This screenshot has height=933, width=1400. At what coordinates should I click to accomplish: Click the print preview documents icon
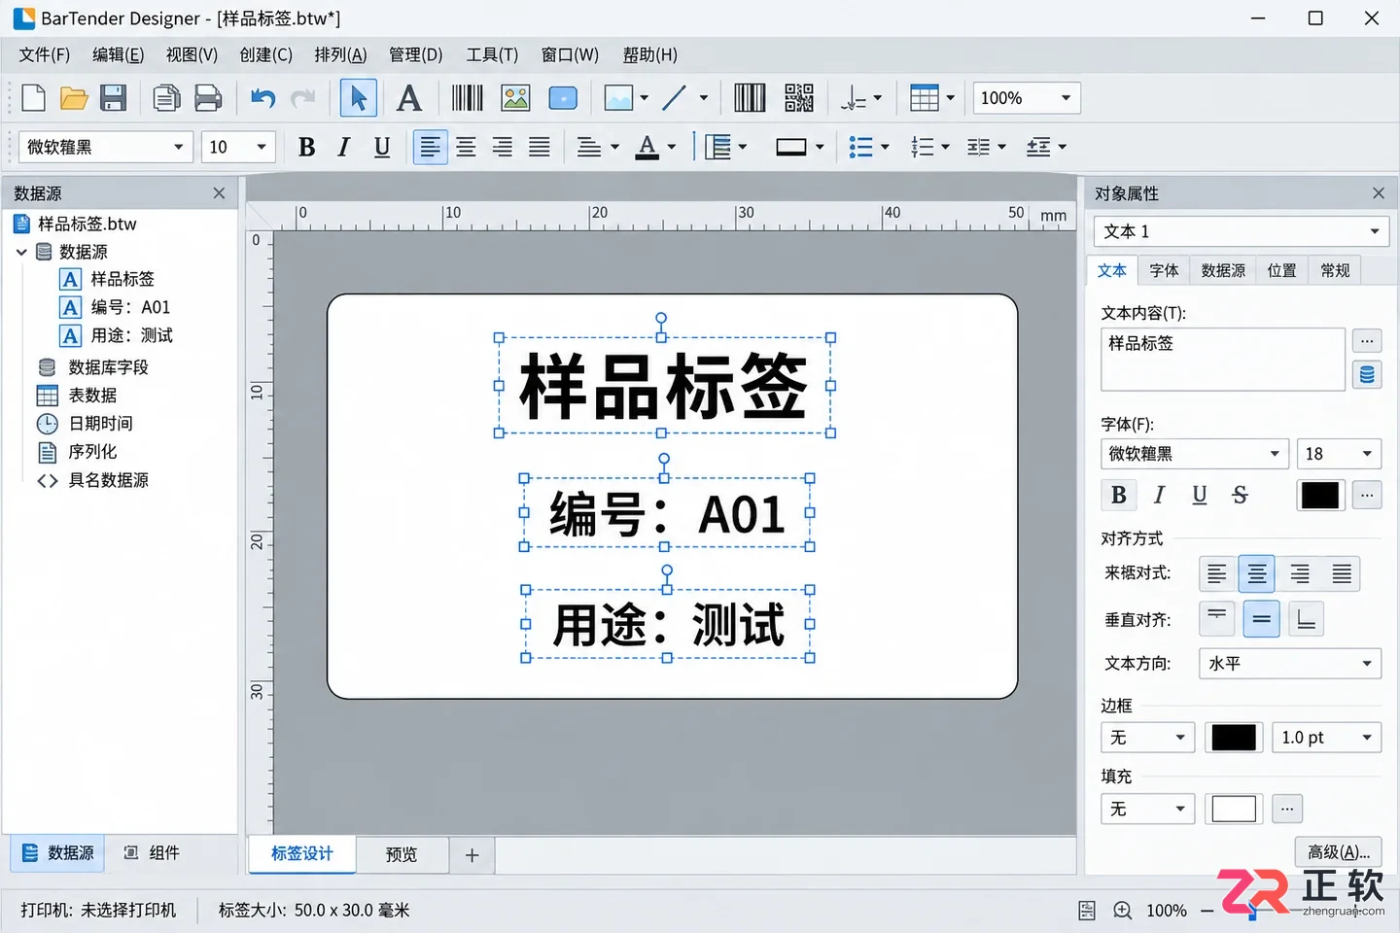(166, 98)
